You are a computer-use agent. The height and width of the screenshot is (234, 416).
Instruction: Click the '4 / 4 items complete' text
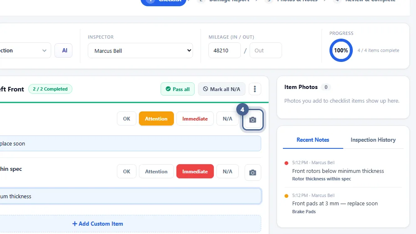tap(378, 50)
